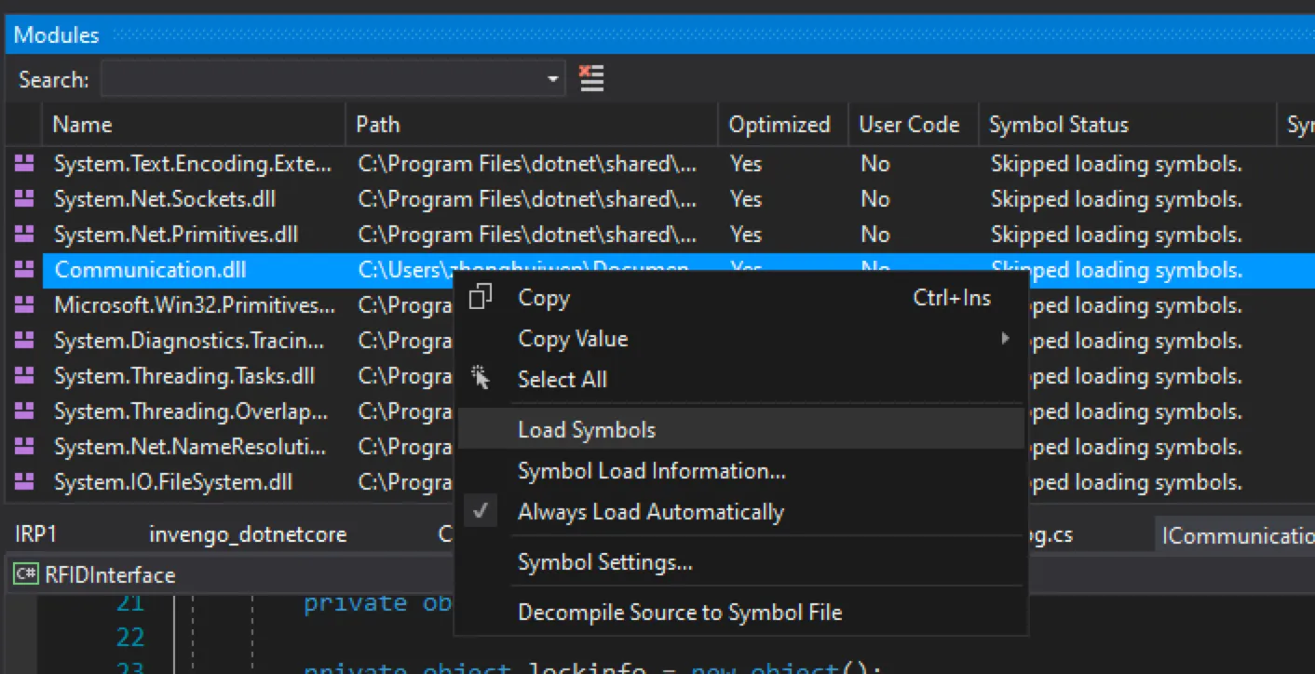Click the module icon beside System.Text.Encoding.Extensions
1315x674 pixels.
[24, 164]
